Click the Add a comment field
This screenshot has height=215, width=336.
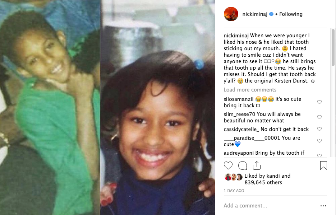click(270, 206)
